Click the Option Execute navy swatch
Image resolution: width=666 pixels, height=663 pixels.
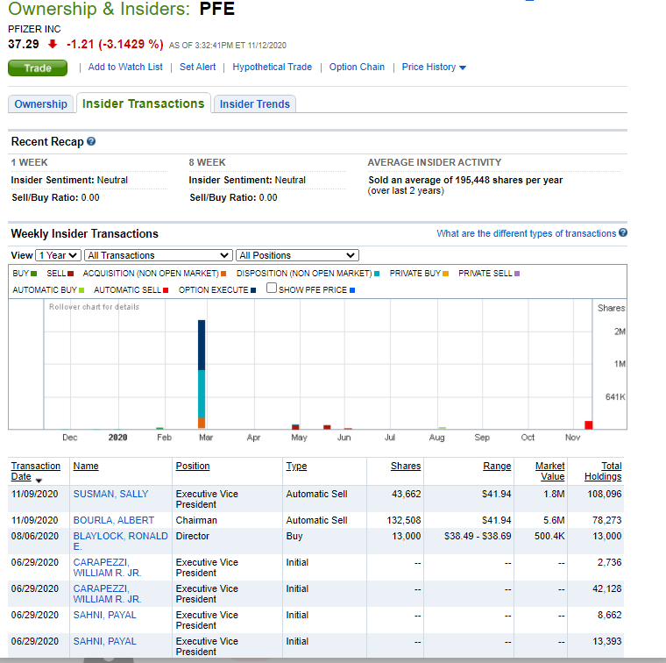253,290
